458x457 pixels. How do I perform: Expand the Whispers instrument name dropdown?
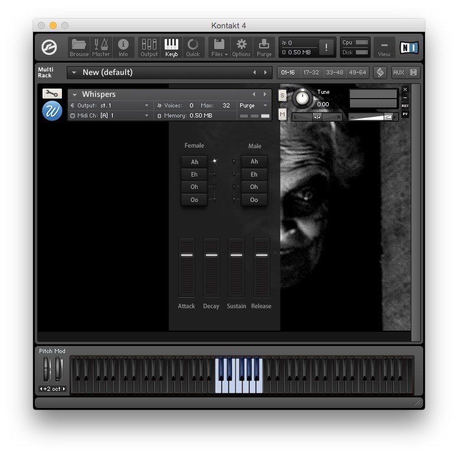point(75,94)
